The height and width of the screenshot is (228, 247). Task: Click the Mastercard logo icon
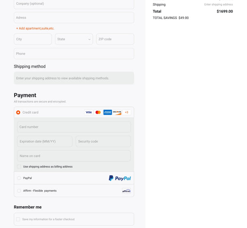[x=98, y=112]
